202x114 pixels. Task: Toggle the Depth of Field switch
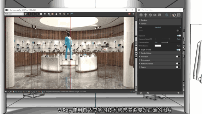point(179,50)
